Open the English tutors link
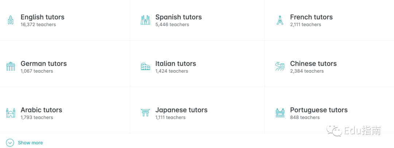Viewport: 394px width, 148px height. click(42, 17)
